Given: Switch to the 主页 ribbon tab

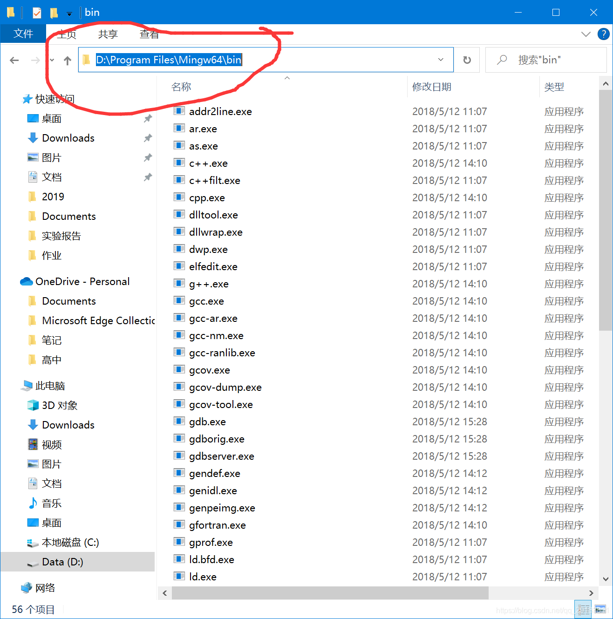Looking at the screenshot, I should tap(67, 34).
